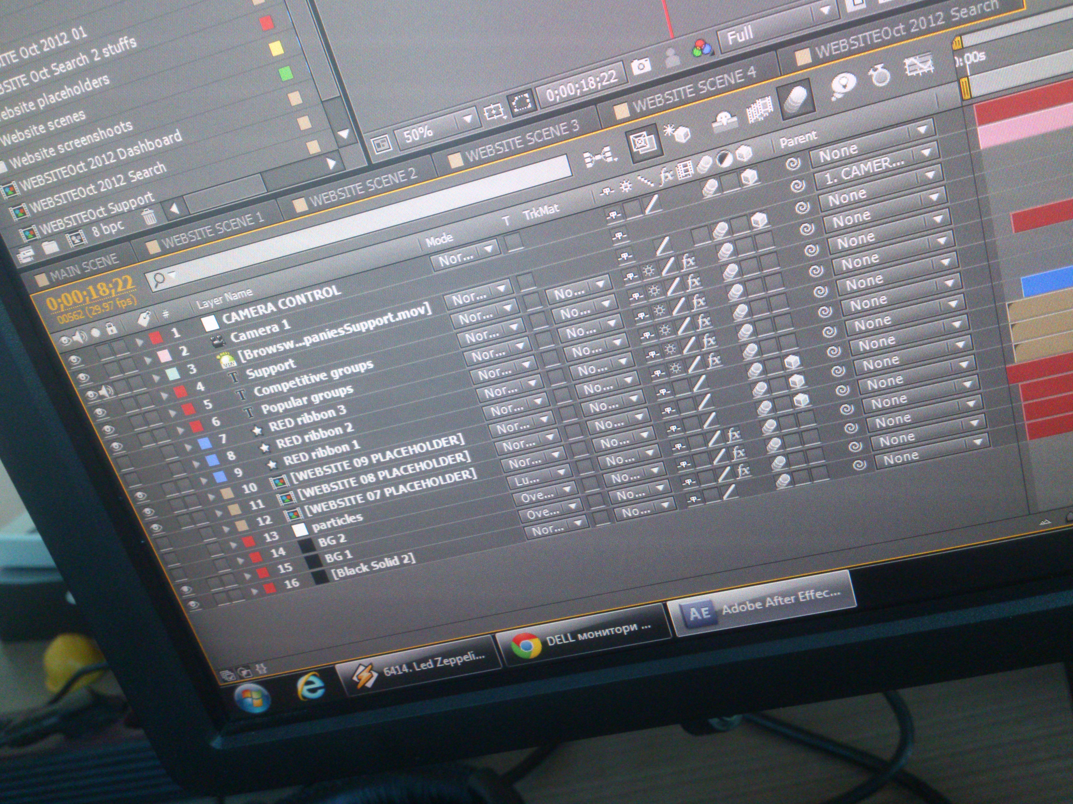Expand the CAMERA CONTROL layer twirl arrow
Screen dimensions: 1073x804
click(140, 342)
